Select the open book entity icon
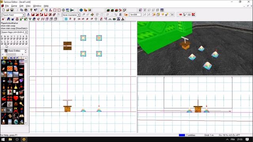 pyautogui.click(x=21, y=116)
